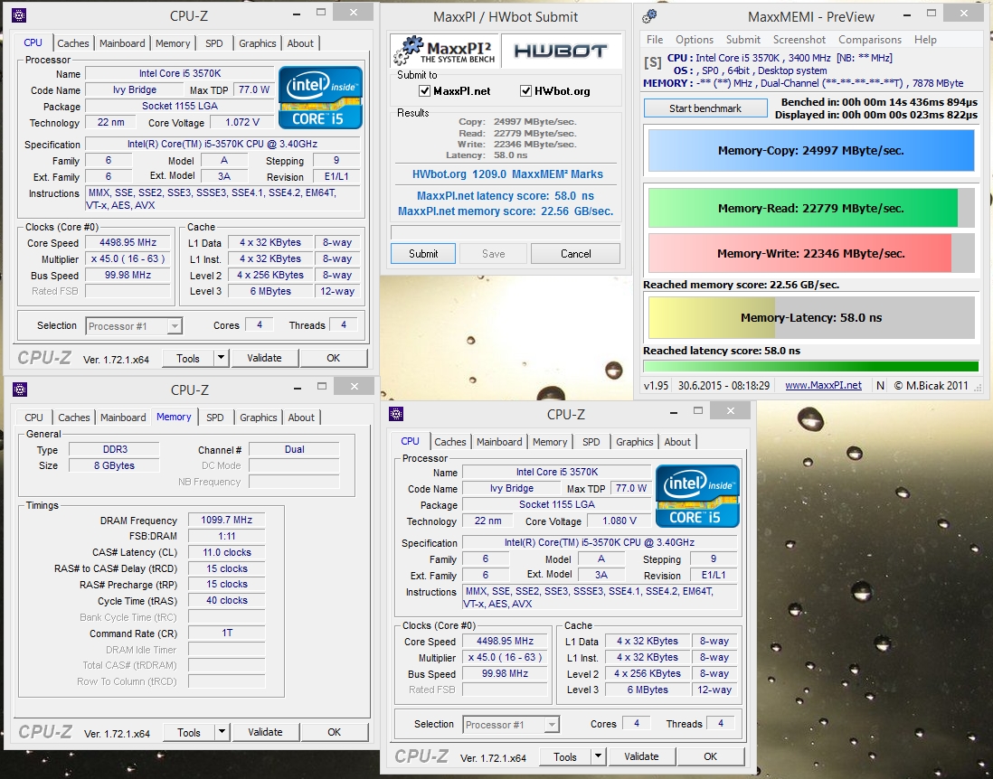This screenshot has width=993, height=779.
Task: Open the File menu in MaxxMEMI
Action: (654, 39)
